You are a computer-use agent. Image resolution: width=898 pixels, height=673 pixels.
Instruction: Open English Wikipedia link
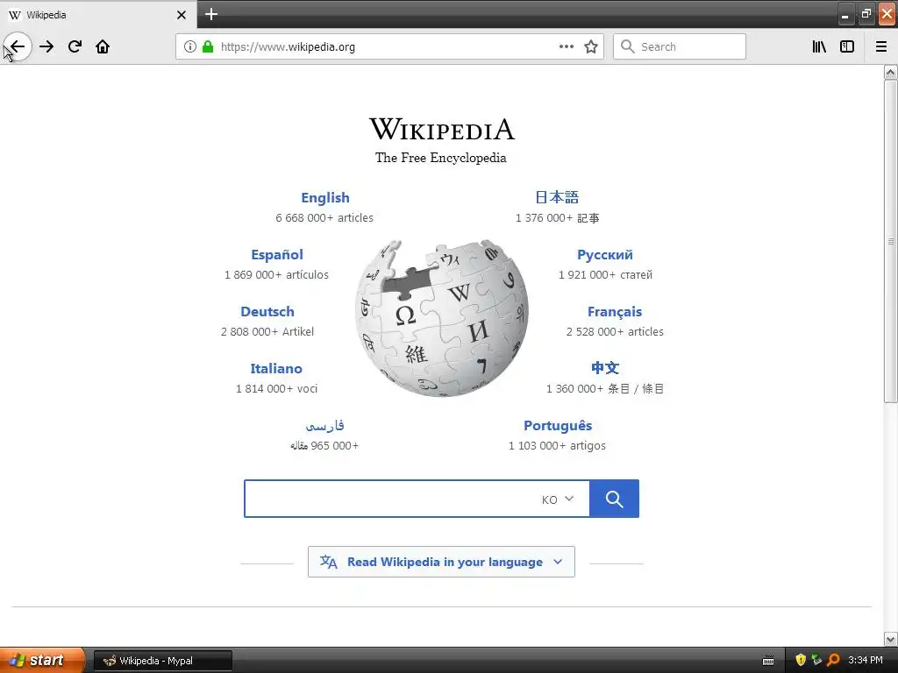point(325,197)
